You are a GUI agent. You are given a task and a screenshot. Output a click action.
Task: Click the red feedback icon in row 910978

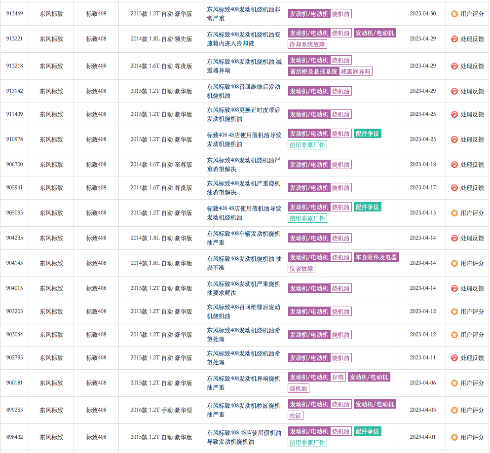[454, 139]
